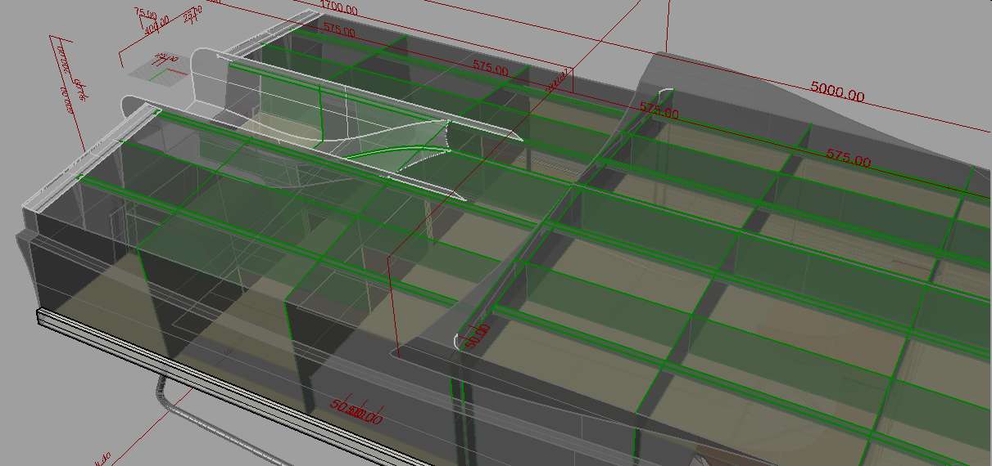Click the bent tube rail at bottom left
The image size is (992, 466).
pyautogui.click(x=164, y=397)
